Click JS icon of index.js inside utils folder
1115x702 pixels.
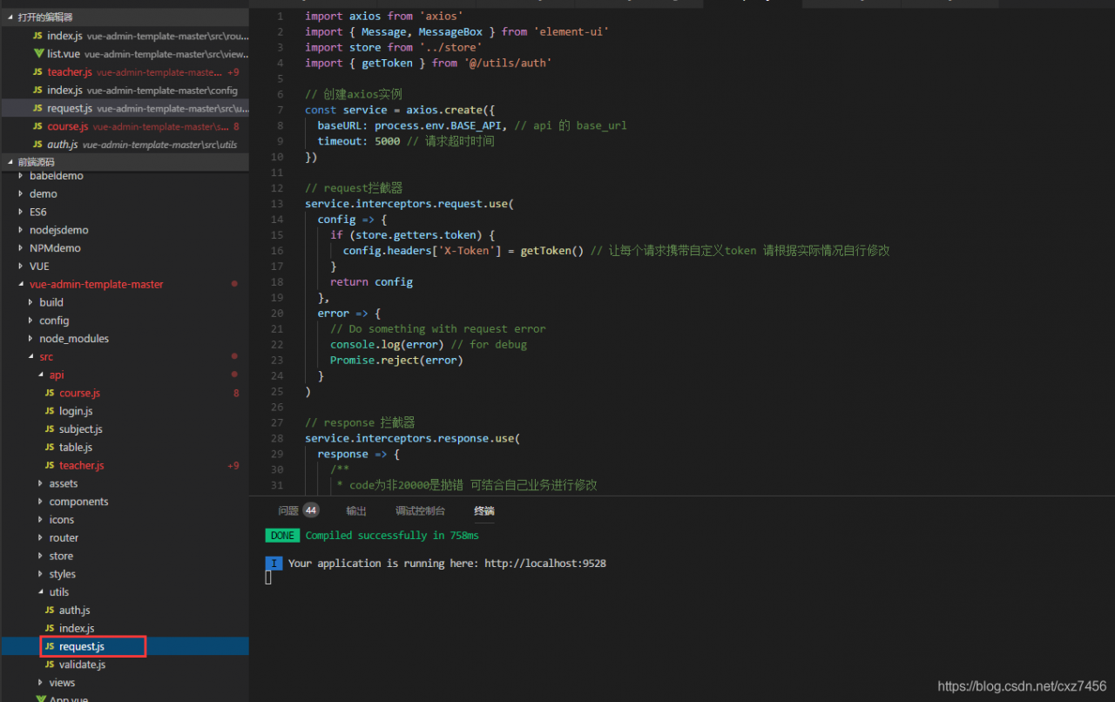50,629
